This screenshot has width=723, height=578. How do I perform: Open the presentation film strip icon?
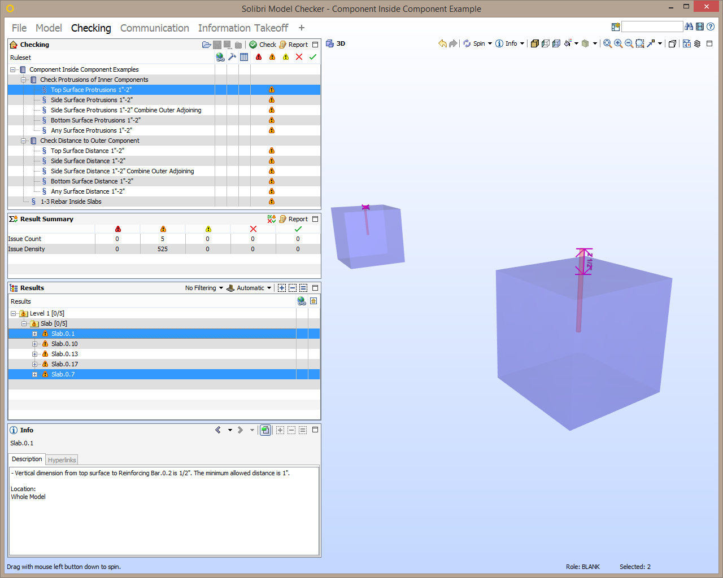pyautogui.click(x=700, y=27)
